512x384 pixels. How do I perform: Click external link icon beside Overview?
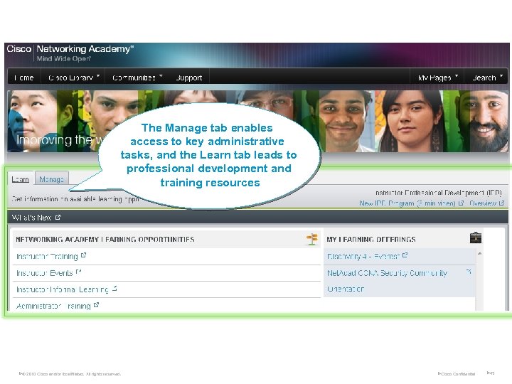[x=501, y=203]
